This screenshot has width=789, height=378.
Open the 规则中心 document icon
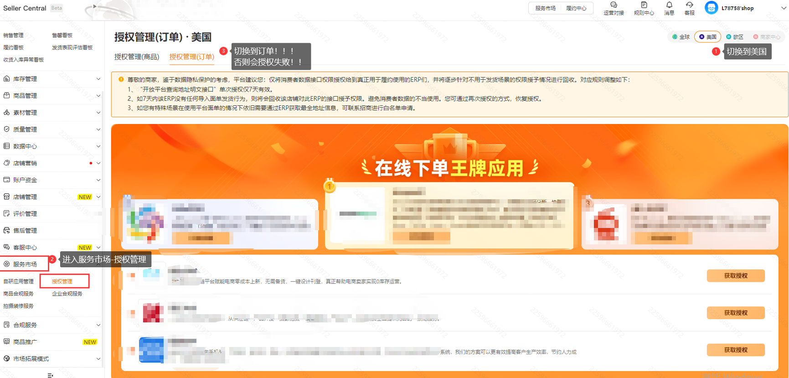644,5
